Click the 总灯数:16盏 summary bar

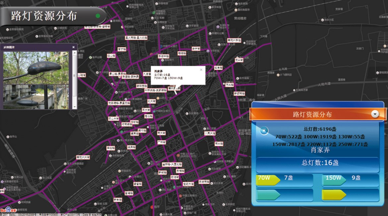click(x=317, y=163)
